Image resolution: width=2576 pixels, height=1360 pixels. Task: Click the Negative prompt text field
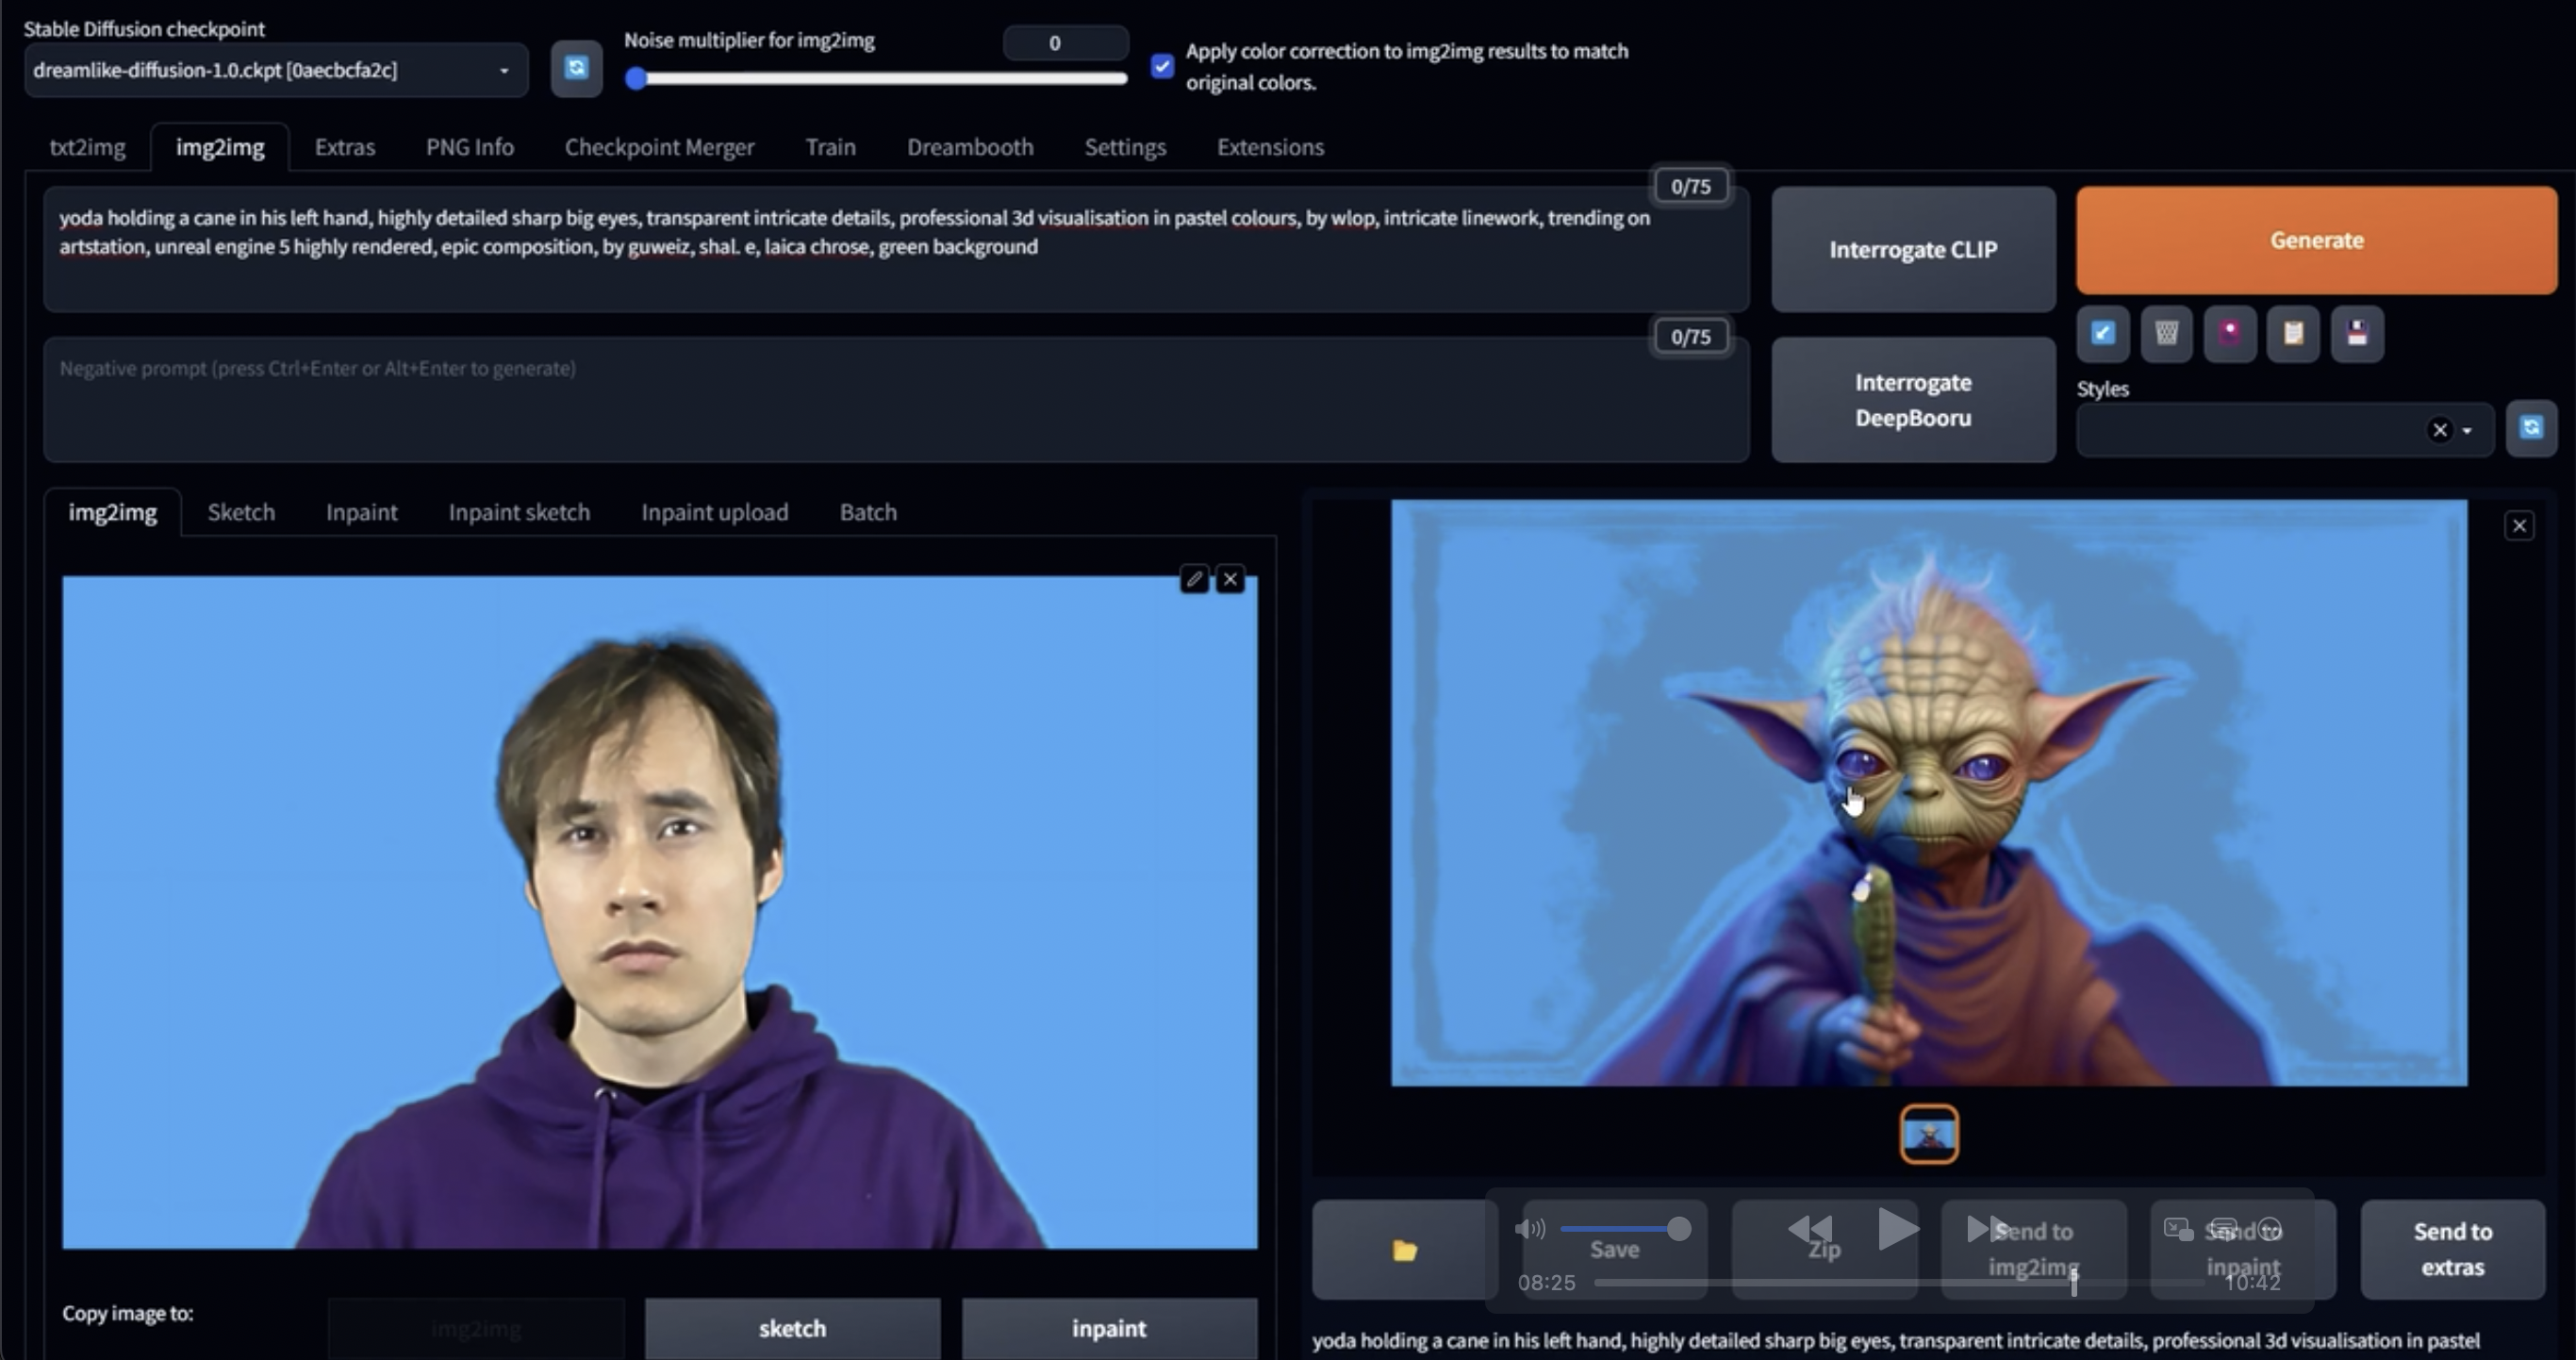tap(895, 400)
